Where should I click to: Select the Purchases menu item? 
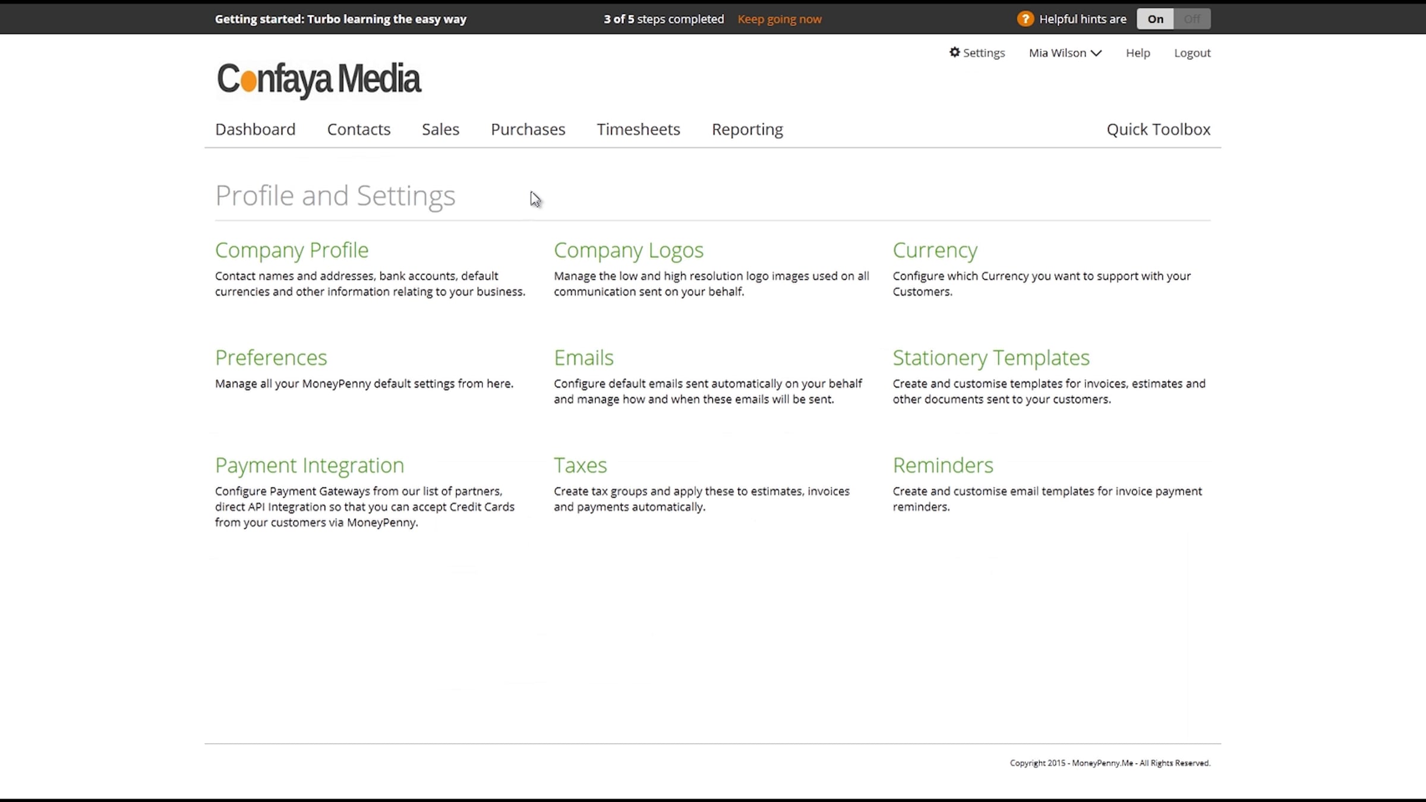point(528,130)
